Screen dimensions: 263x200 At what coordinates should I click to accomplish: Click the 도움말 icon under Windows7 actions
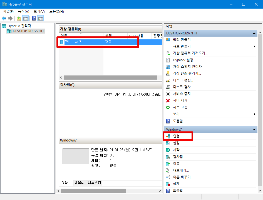point(168,191)
